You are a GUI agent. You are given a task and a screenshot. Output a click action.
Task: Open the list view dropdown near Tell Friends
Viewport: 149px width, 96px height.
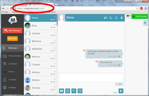(128, 16)
